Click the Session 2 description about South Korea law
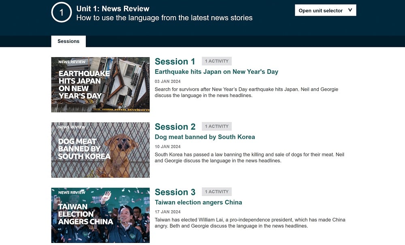Image resolution: width=405 pixels, height=245 pixels. tap(249, 158)
